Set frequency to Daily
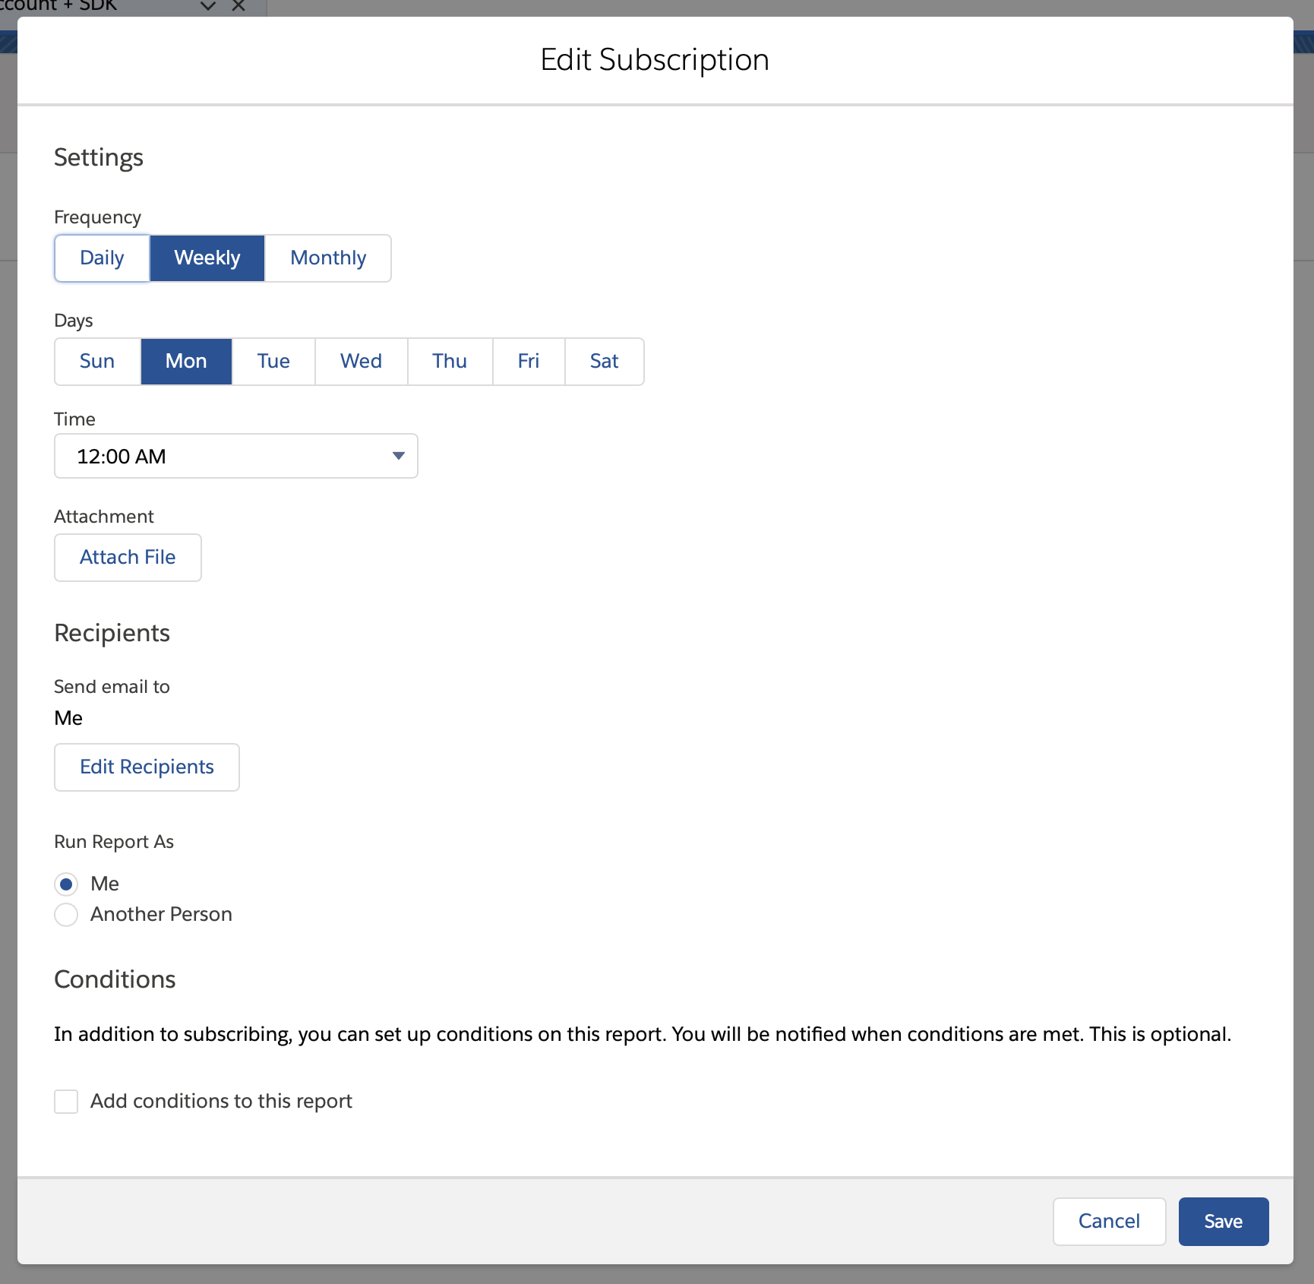 pos(102,258)
